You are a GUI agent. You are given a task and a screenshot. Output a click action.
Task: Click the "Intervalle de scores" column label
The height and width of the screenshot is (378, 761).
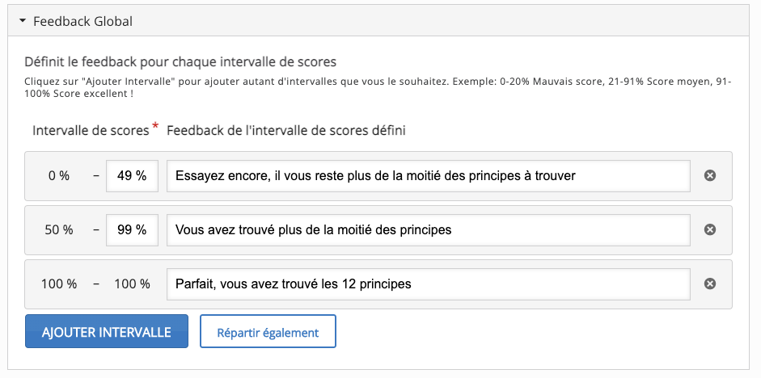click(x=91, y=130)
